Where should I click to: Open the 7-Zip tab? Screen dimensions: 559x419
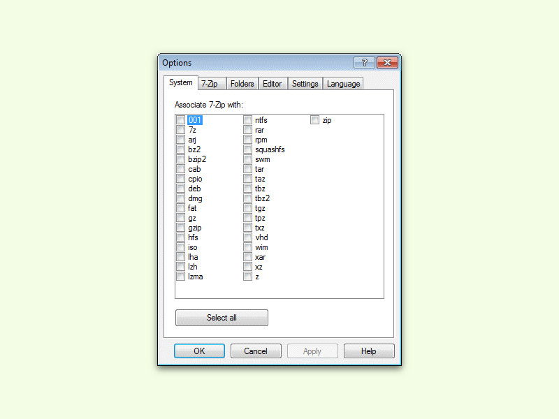point(210,84)
